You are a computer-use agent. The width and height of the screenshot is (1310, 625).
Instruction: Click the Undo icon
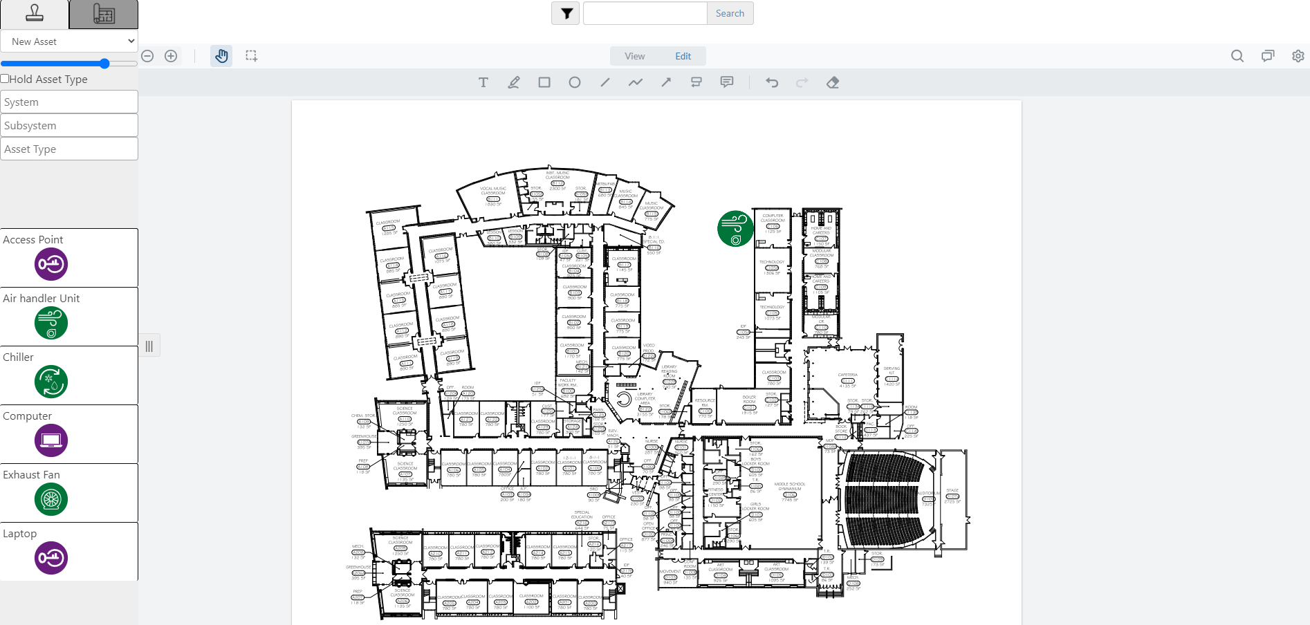771,82
